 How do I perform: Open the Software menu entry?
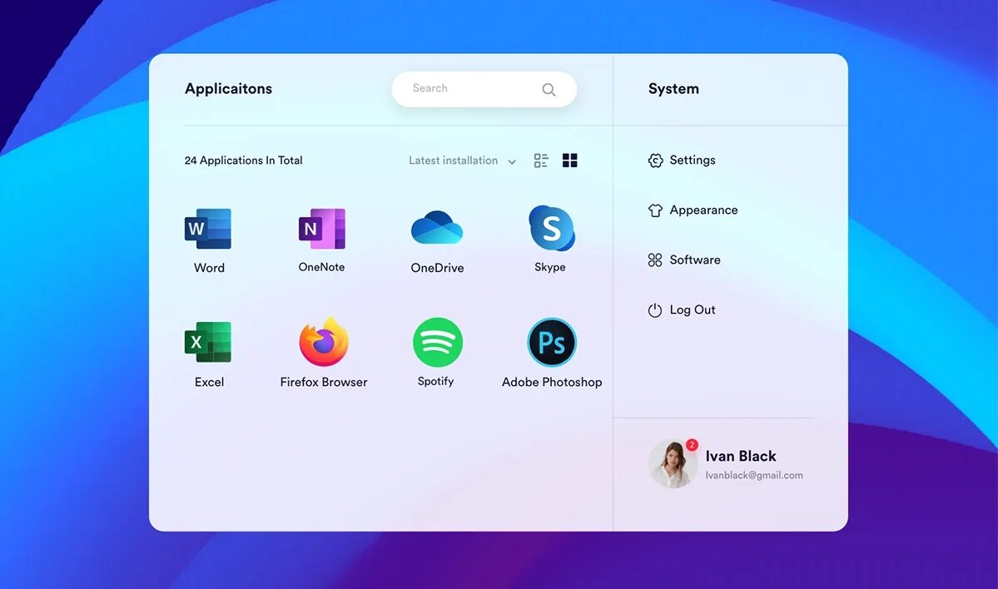(684, 260)
